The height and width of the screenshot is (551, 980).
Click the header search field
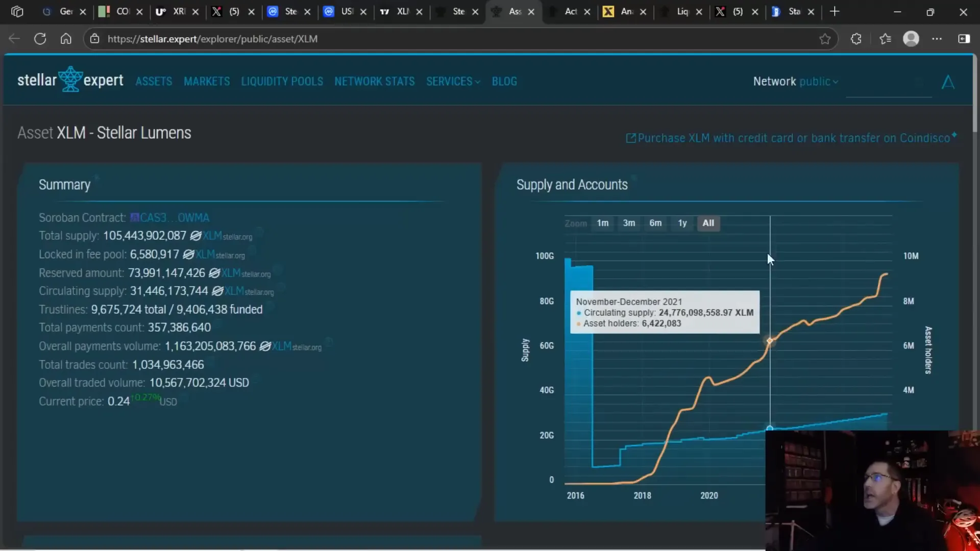(x=889, y=83)
